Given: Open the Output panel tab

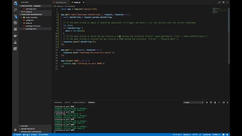Looking at the screenshot, I should [67, 102].
